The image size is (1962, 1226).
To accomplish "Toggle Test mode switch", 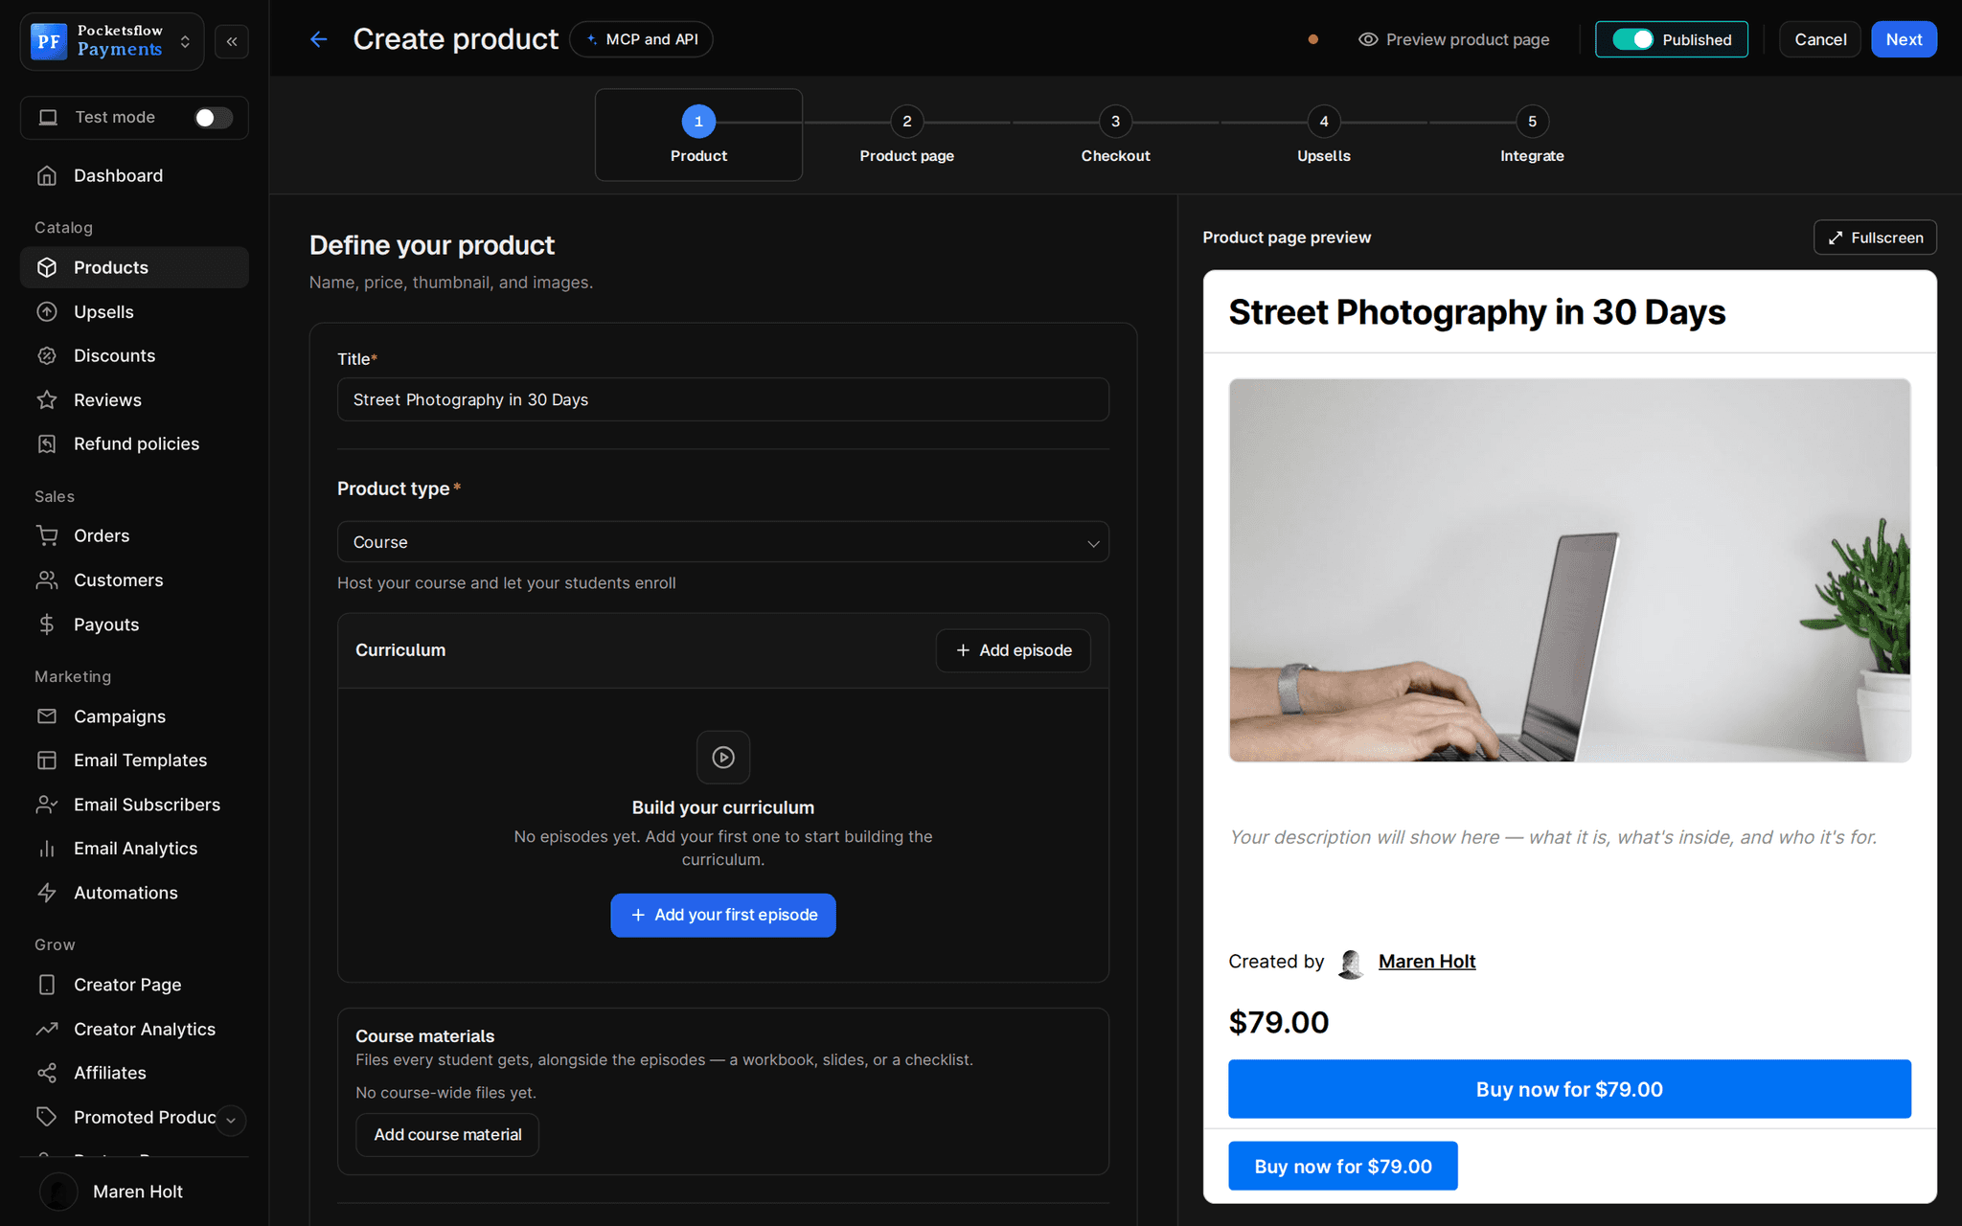I will [x=213, y=117].
